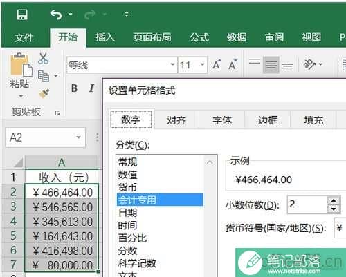Expand the 粘贴 options arrow
Screen dimensions: 346x277
coord(21,96)
